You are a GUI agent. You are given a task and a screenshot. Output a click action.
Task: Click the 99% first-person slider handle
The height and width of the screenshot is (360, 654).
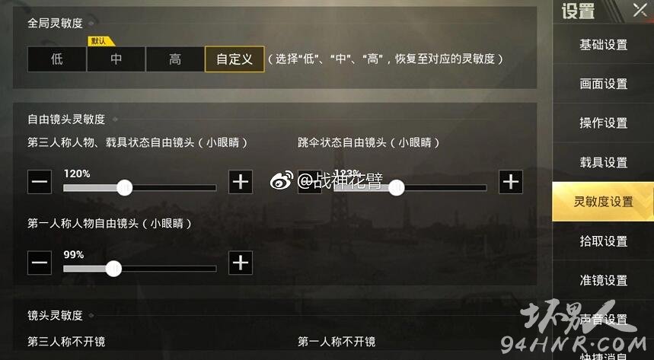113,269
